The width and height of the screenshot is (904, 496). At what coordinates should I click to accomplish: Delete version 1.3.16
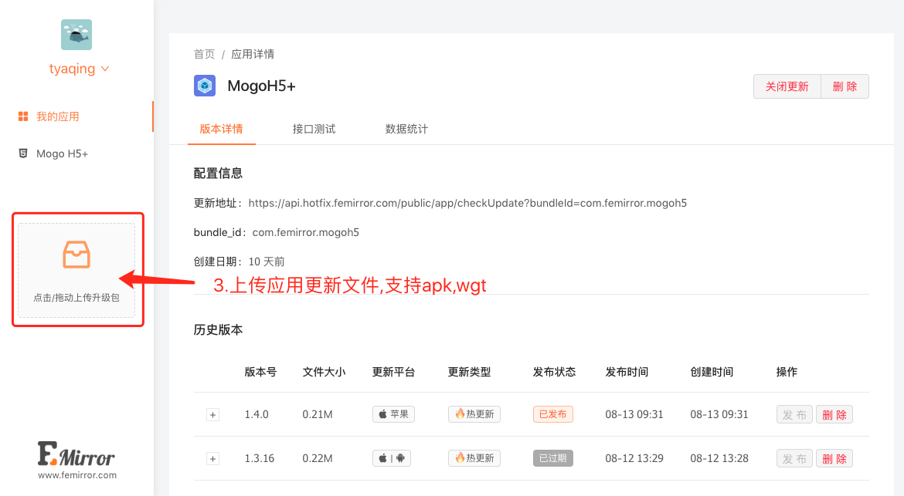click(x=834, y=459)
